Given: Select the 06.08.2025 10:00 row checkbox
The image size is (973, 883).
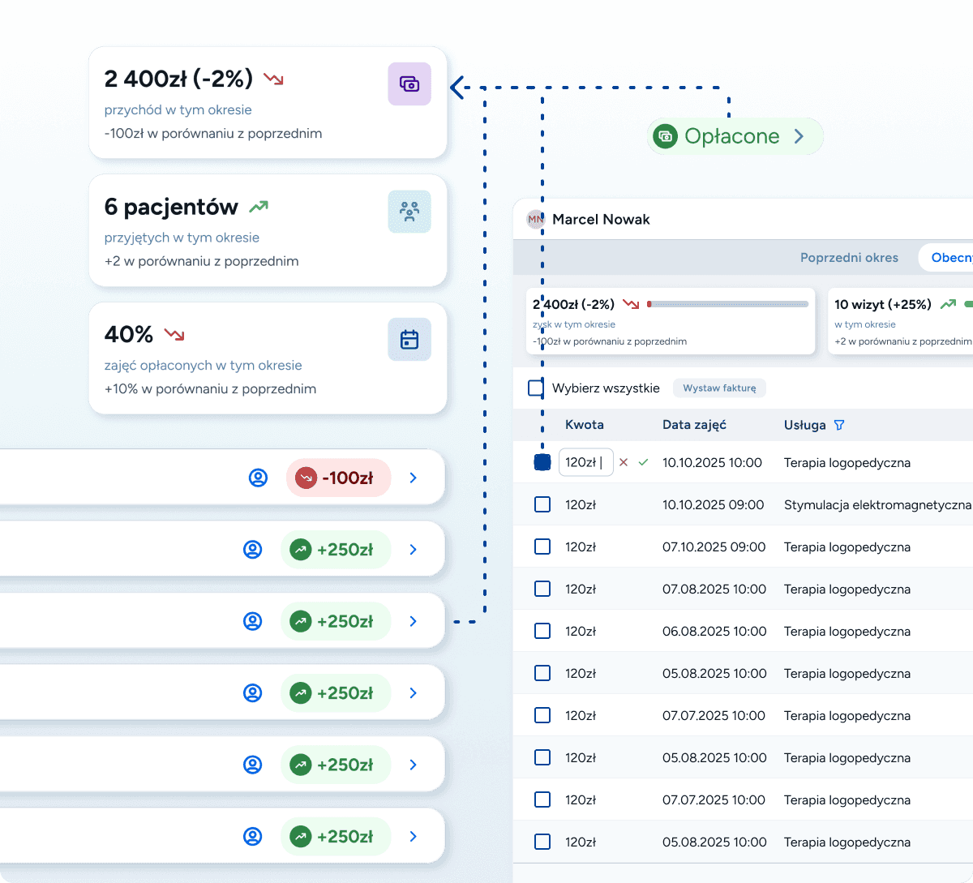Looking at the screenshot, I should [542, 631].
